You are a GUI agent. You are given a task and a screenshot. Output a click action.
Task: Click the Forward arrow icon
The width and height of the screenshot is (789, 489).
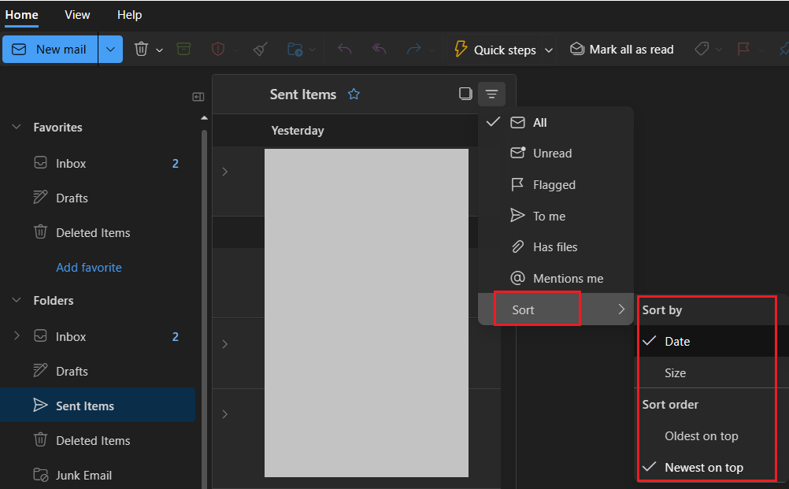coord(413,50)
